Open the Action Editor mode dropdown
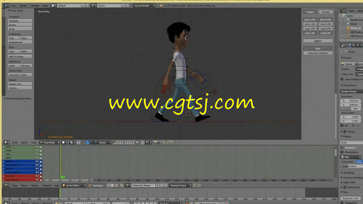363x204 pixels. coord(74,185)
